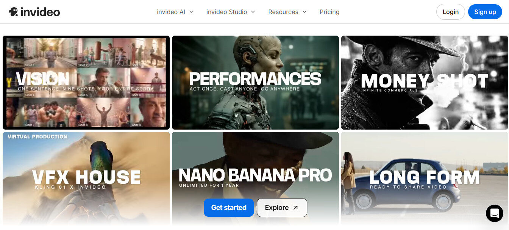Expand the invideo Studio dropdown chevron
Screen dimensions: 509x230
tap(253, 12)
